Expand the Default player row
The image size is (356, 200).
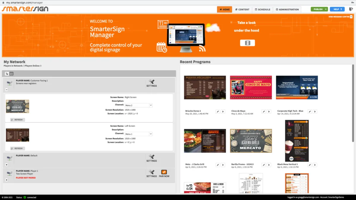pyautogui.click(x=7, y=165)
